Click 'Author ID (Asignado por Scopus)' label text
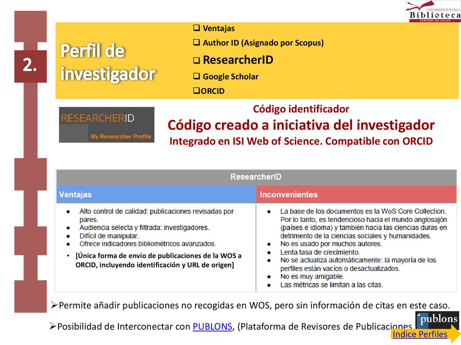 [x=263, y=43]
